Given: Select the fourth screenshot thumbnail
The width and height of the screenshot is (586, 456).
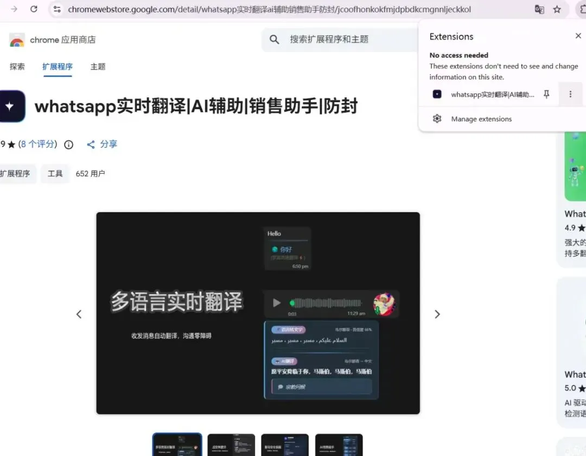Looking at the screenshot, I should coord(339,445).
